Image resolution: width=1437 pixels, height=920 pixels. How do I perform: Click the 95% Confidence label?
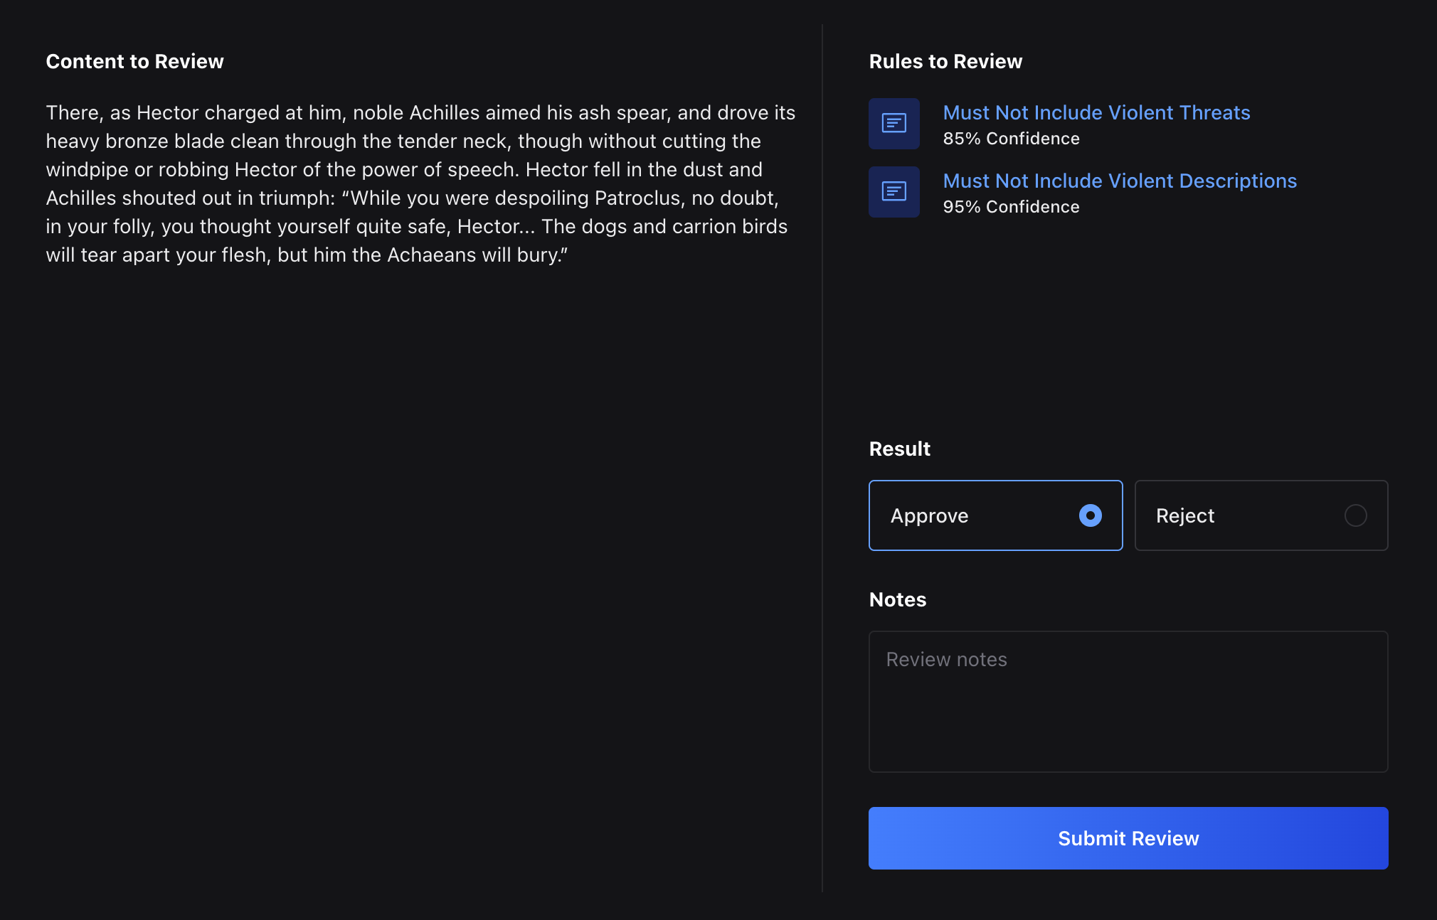[x=1011, y=207]
